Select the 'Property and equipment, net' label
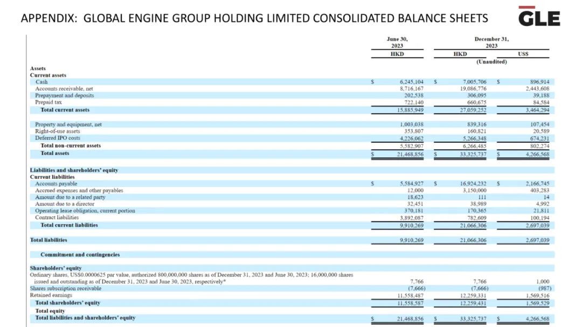 68,124
